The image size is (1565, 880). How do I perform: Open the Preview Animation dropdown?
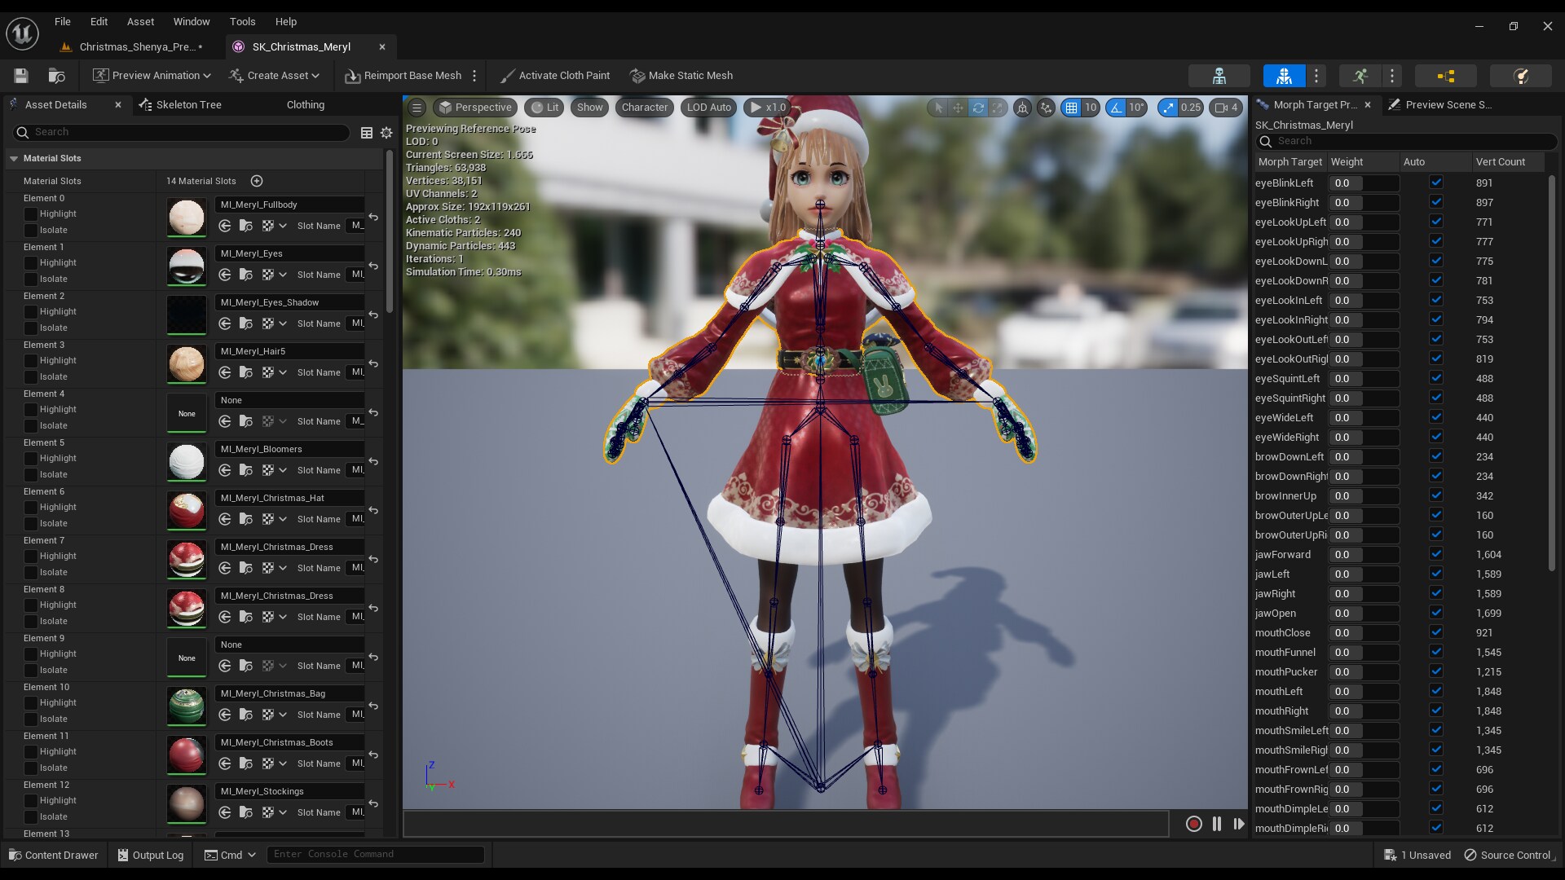[x=151, y=75]
